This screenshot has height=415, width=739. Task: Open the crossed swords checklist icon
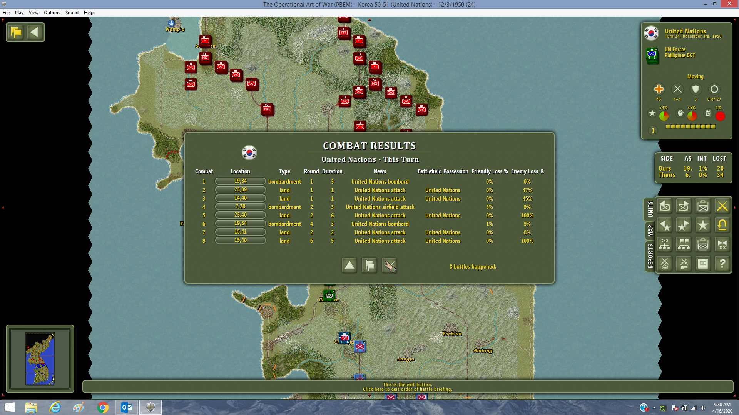click(665, 264)
